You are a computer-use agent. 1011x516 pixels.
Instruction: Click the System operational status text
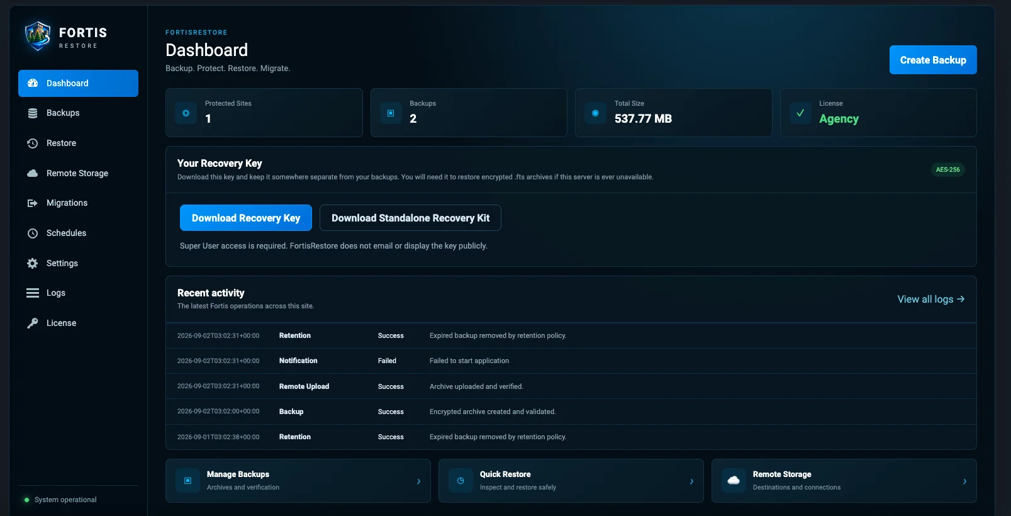pyautogui.click(x=65, y=500)
